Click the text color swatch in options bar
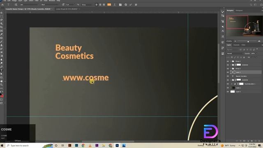Viewport: 263px width, 148px height. pos(109,5)
